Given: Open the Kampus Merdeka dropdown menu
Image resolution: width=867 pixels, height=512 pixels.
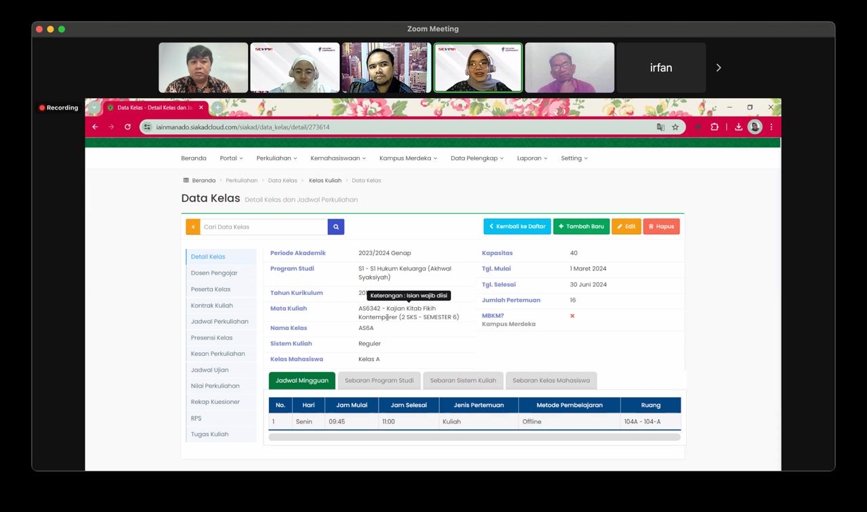Looking at the screenshot, I should [408, 158].
